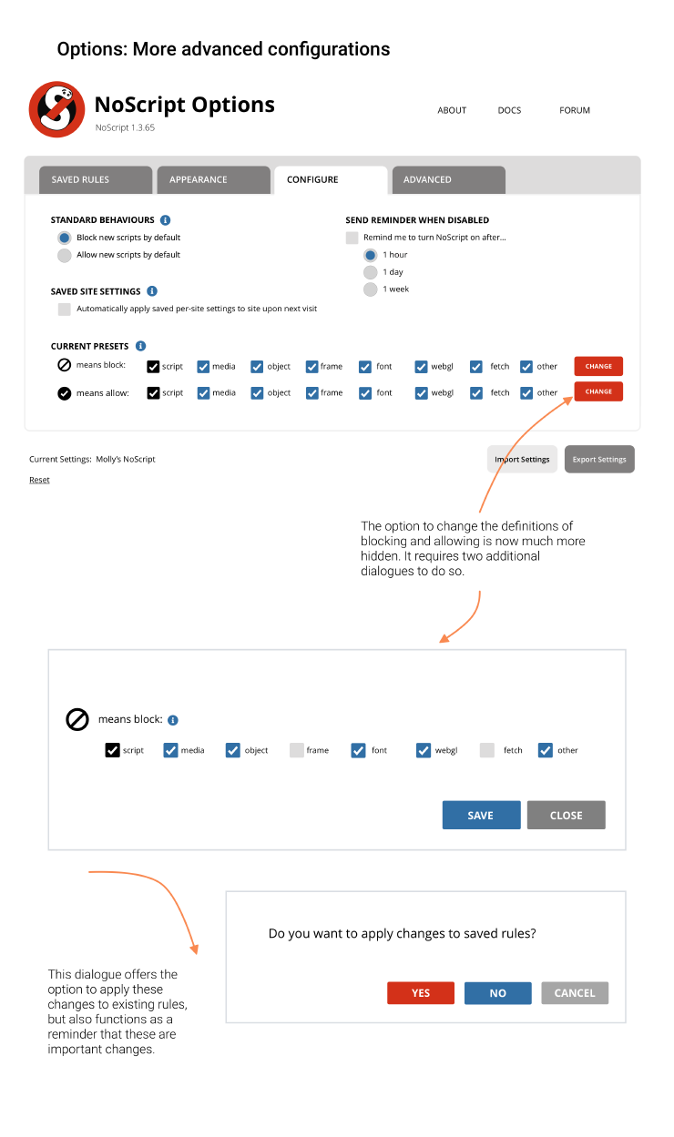Click the large block icon in the dialog
Image resolution: width=674 pixels, height=1137 pixels.
77,719
